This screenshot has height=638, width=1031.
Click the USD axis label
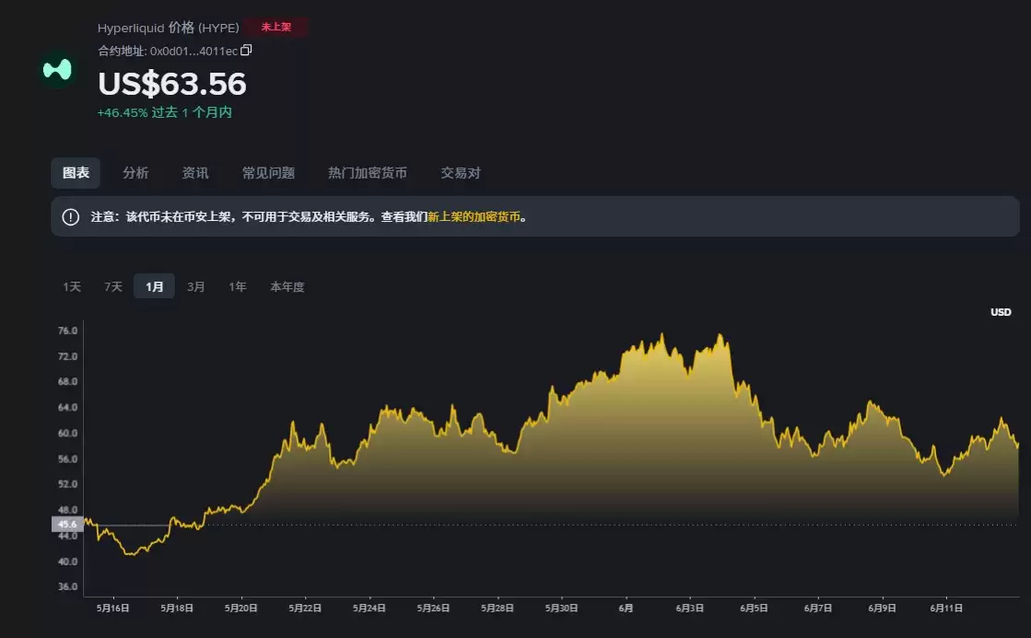(x=1001, y=312)
